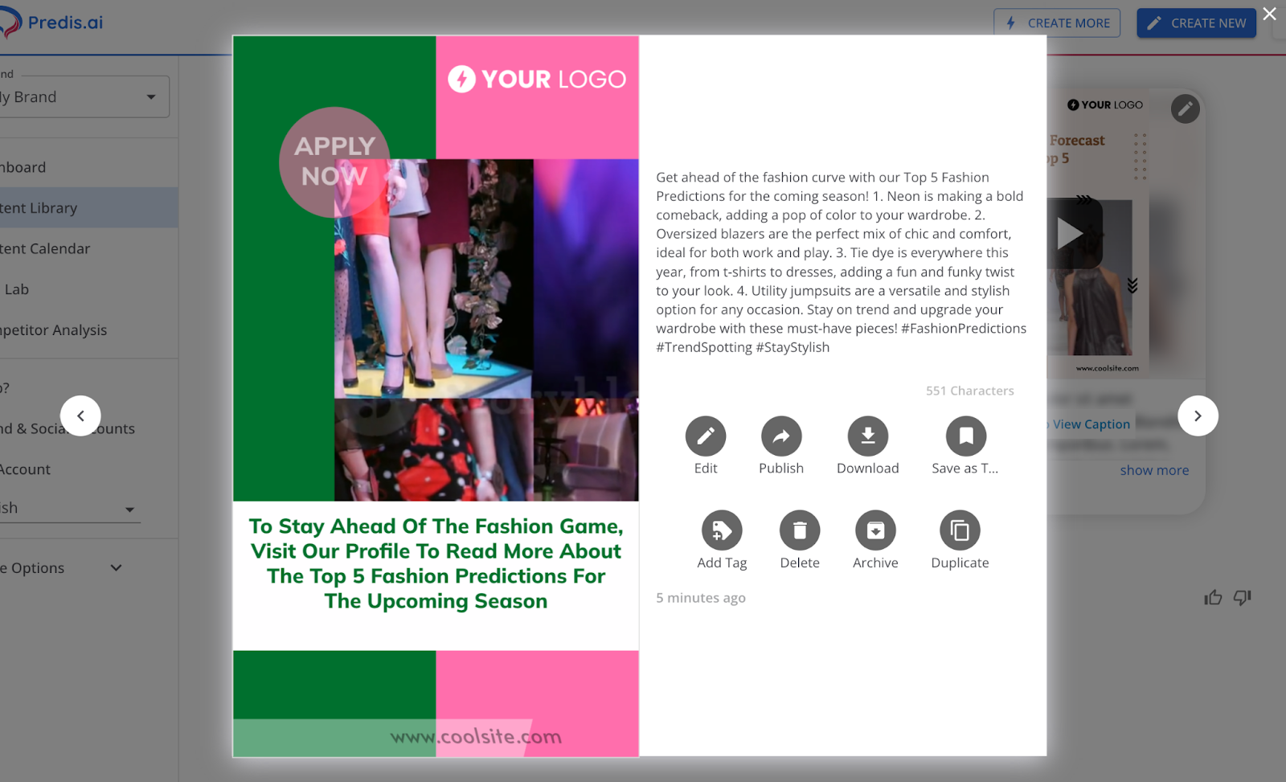The height and width of the screenshot is (782, 1286).
Task: Go to the next post arrow
Action: [x=1198, y=416]
